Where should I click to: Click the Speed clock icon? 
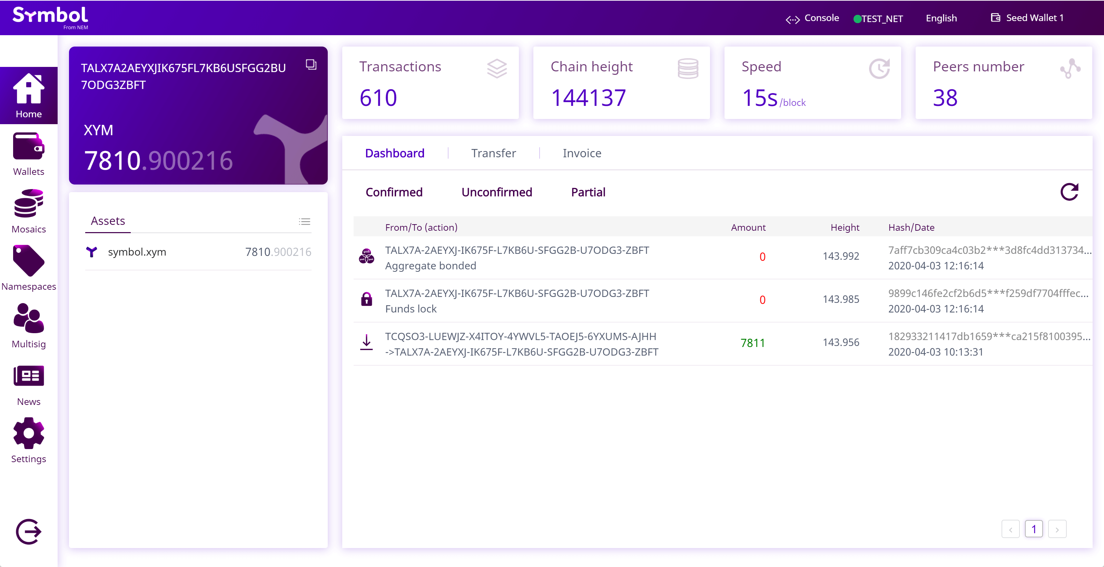click(879, 69)
